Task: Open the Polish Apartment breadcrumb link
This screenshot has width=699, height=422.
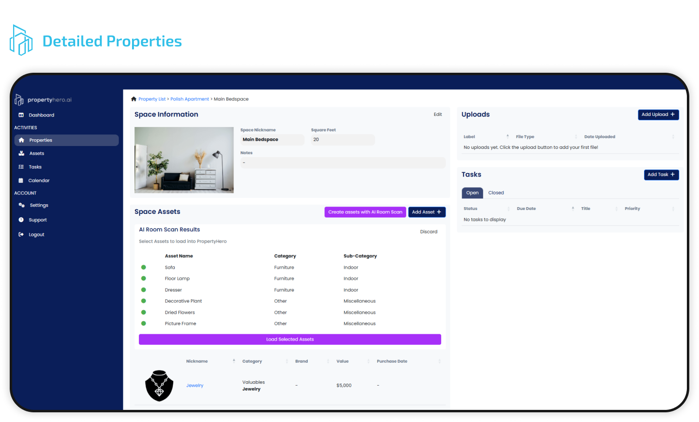Action: coord(189,99)
